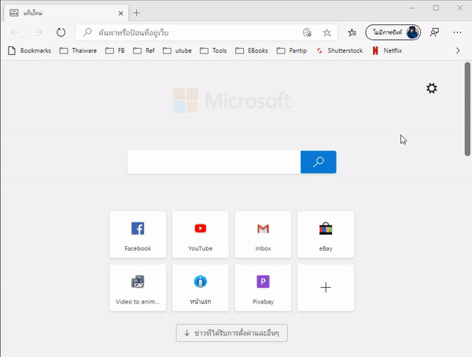The height and width of the screenshot is (357, 472).
Task: Select the open new-tab page tab
Action: pyautogui.click(x=66, y=13)
